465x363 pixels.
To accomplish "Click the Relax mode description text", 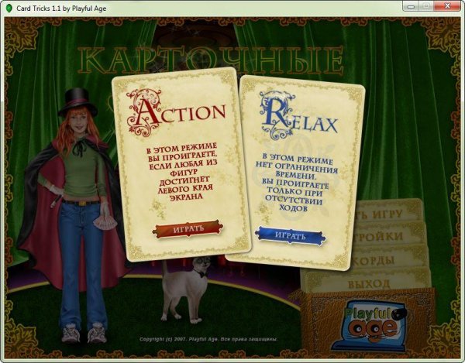I will coord(295,182).
